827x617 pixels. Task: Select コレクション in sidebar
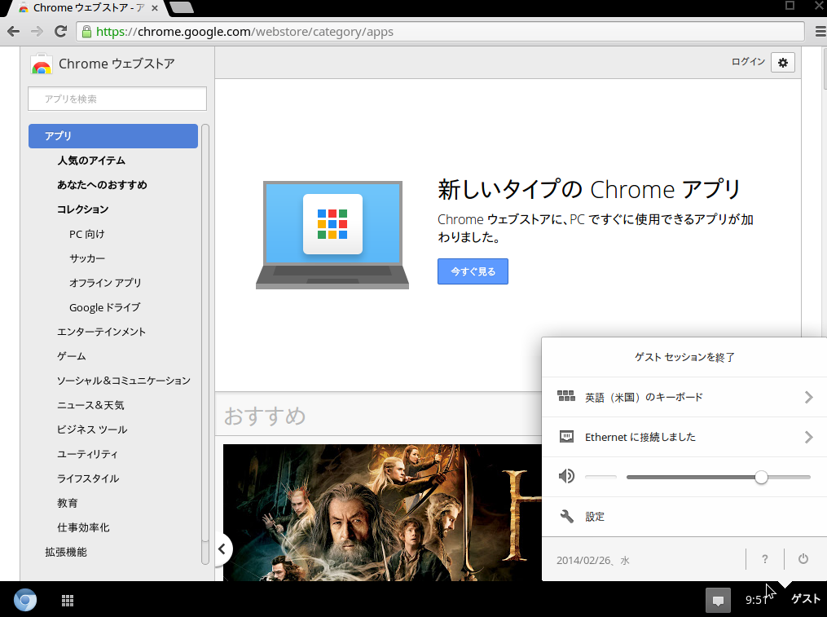pos(83,209)
